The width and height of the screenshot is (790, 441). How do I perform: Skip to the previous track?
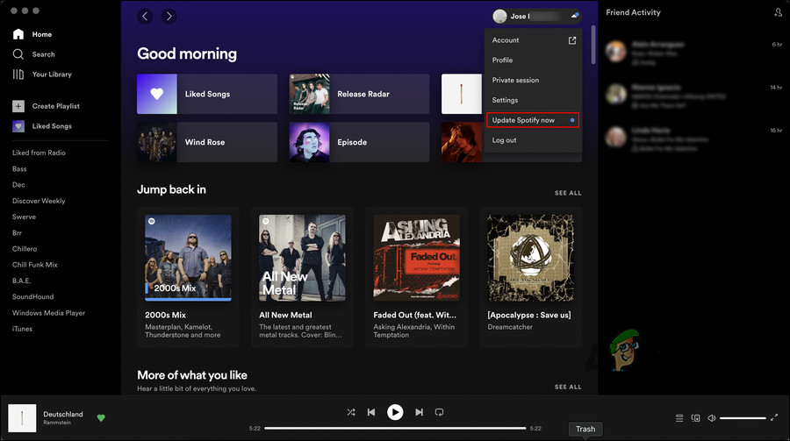[371, 412]
